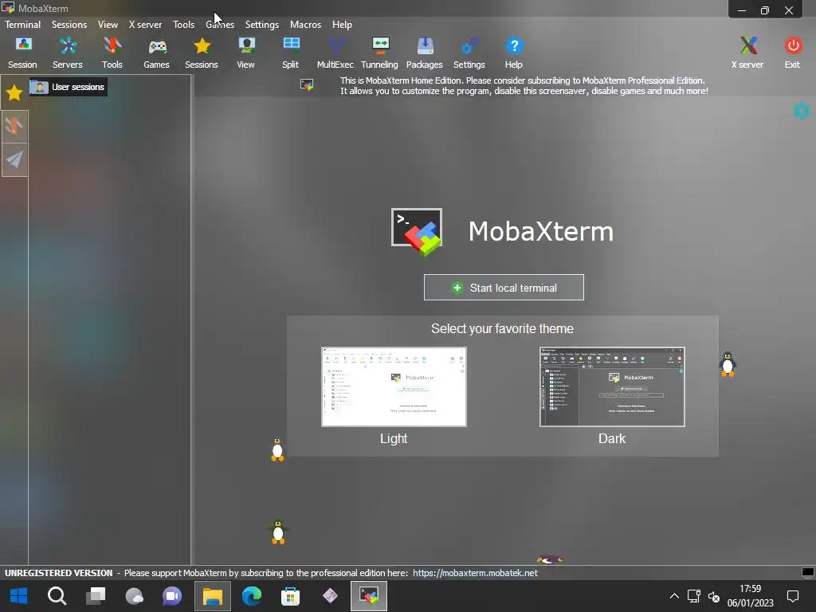Click the UNREGISTERED VERSION status text
The width and height of the screenshot is (816, 612).
click(59, 573)
